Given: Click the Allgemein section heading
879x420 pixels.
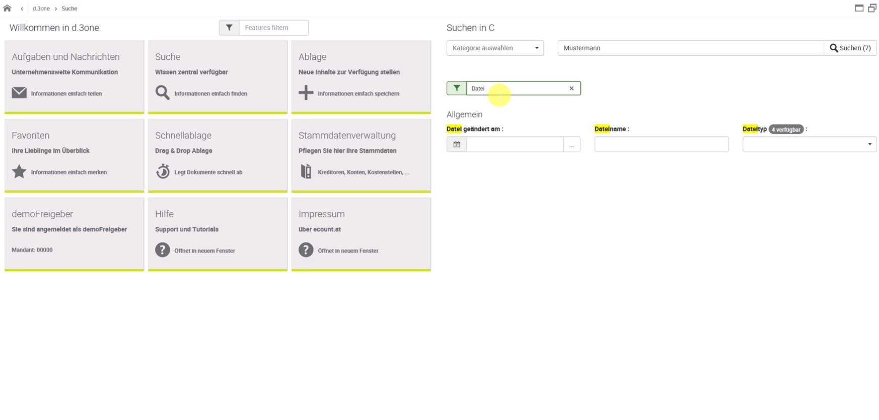Looking at the screenshot, I should 464,114.
